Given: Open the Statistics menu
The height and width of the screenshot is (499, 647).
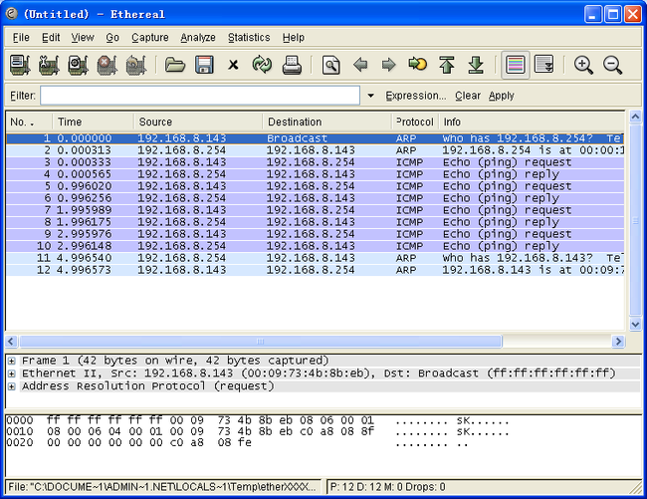Looking at the screenshot, I should click(x=249, y=38).
